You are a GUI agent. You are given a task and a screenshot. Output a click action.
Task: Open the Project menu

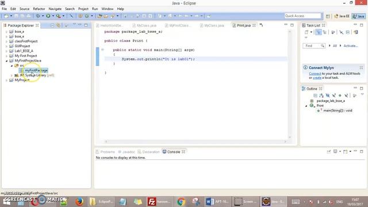(x=83, y=9)
